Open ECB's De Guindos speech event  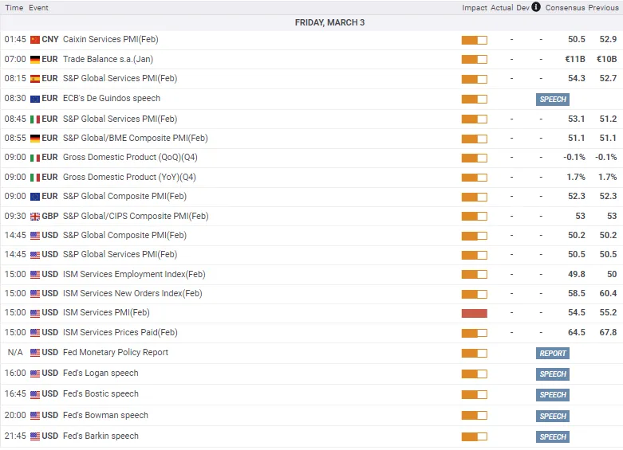[x=111, y=98]
